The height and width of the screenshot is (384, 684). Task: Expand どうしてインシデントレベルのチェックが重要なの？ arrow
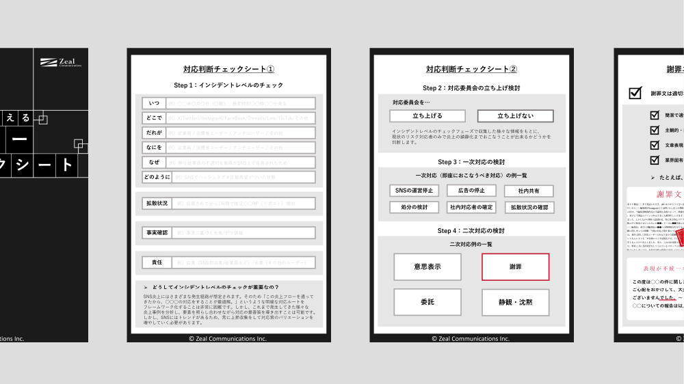click(x=145, y=287)
